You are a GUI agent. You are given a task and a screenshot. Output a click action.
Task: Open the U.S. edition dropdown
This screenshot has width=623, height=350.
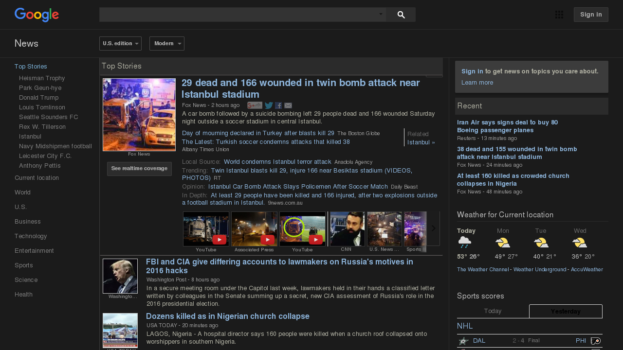pos(120,44)
